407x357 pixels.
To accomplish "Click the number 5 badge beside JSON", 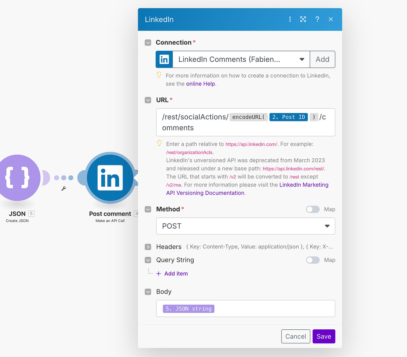I will coord(31,214).
